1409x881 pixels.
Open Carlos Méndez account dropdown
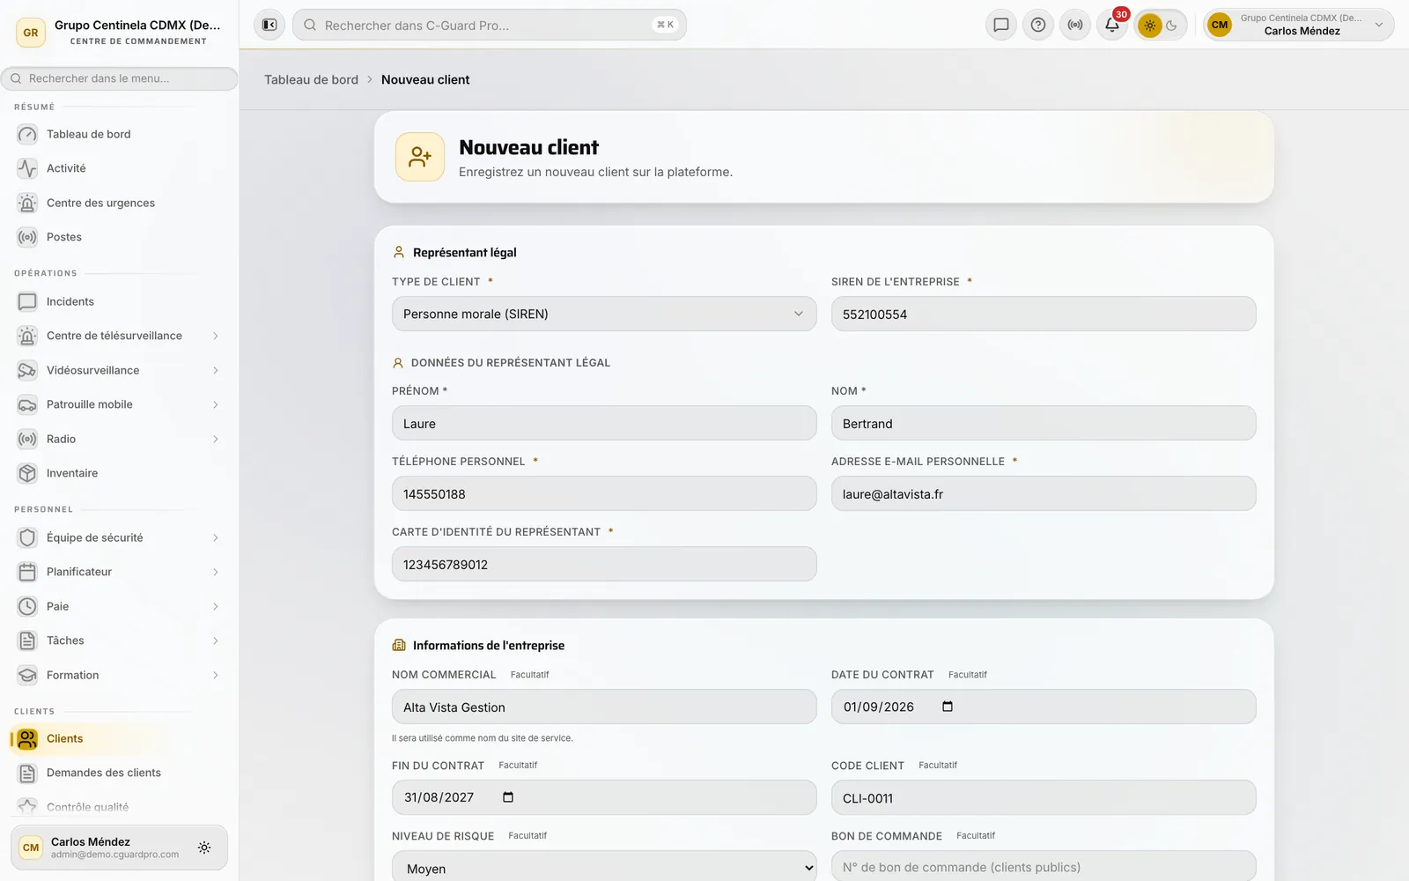pos(1299,25)
